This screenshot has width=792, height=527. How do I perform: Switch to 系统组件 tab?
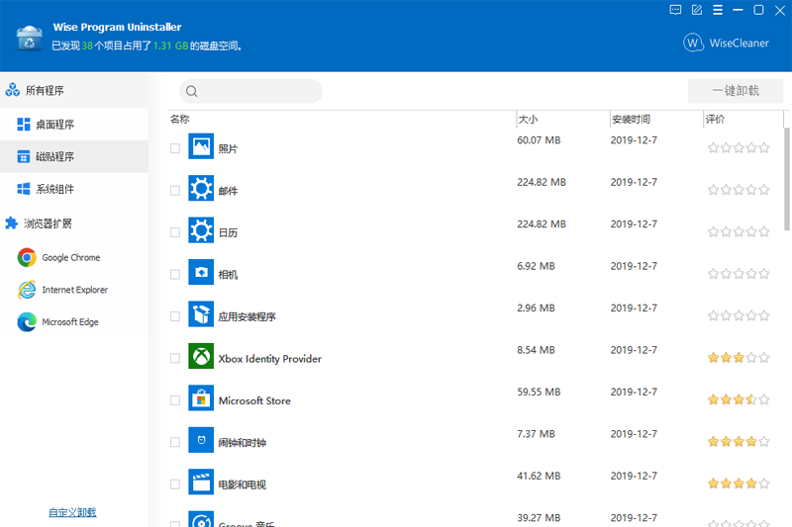[55, 189]
